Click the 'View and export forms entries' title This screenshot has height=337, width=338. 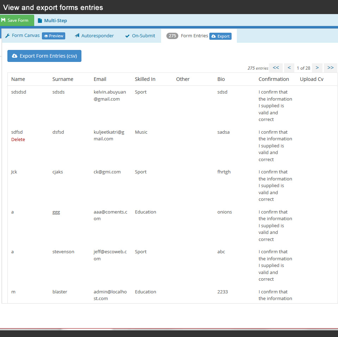[x=53, y=7]
